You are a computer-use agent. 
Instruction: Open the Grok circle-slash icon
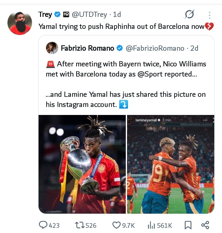point(189,14)
